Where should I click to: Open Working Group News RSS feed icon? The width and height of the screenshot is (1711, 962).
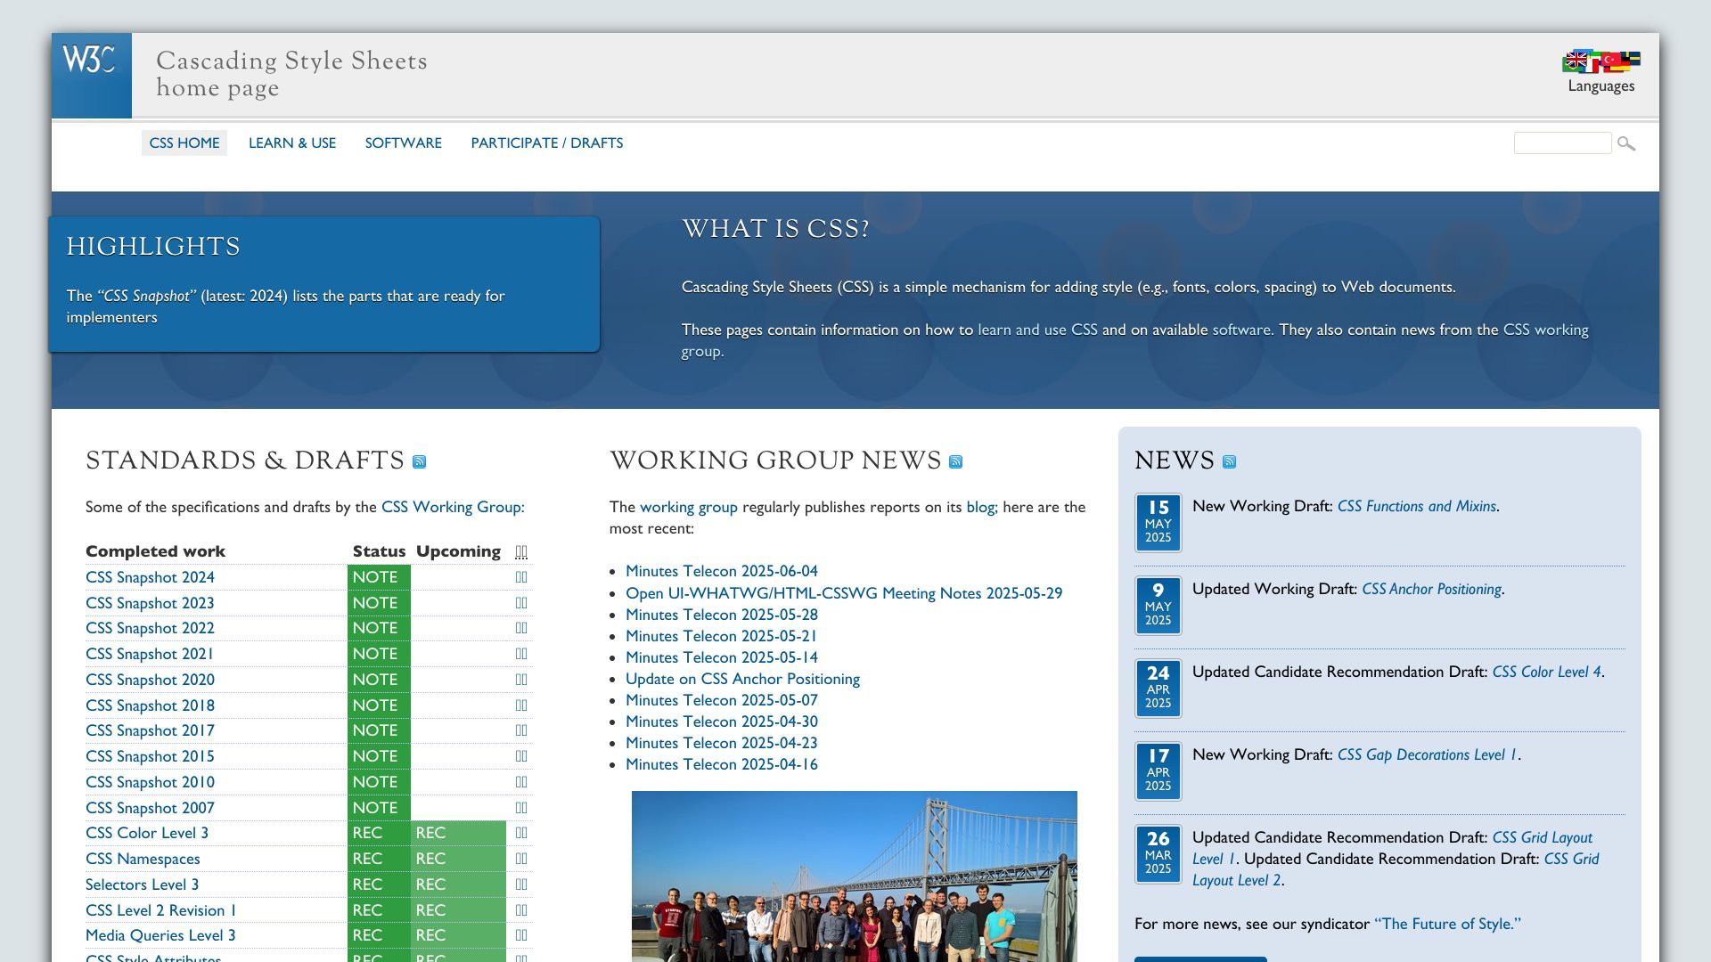pos(955,461)
